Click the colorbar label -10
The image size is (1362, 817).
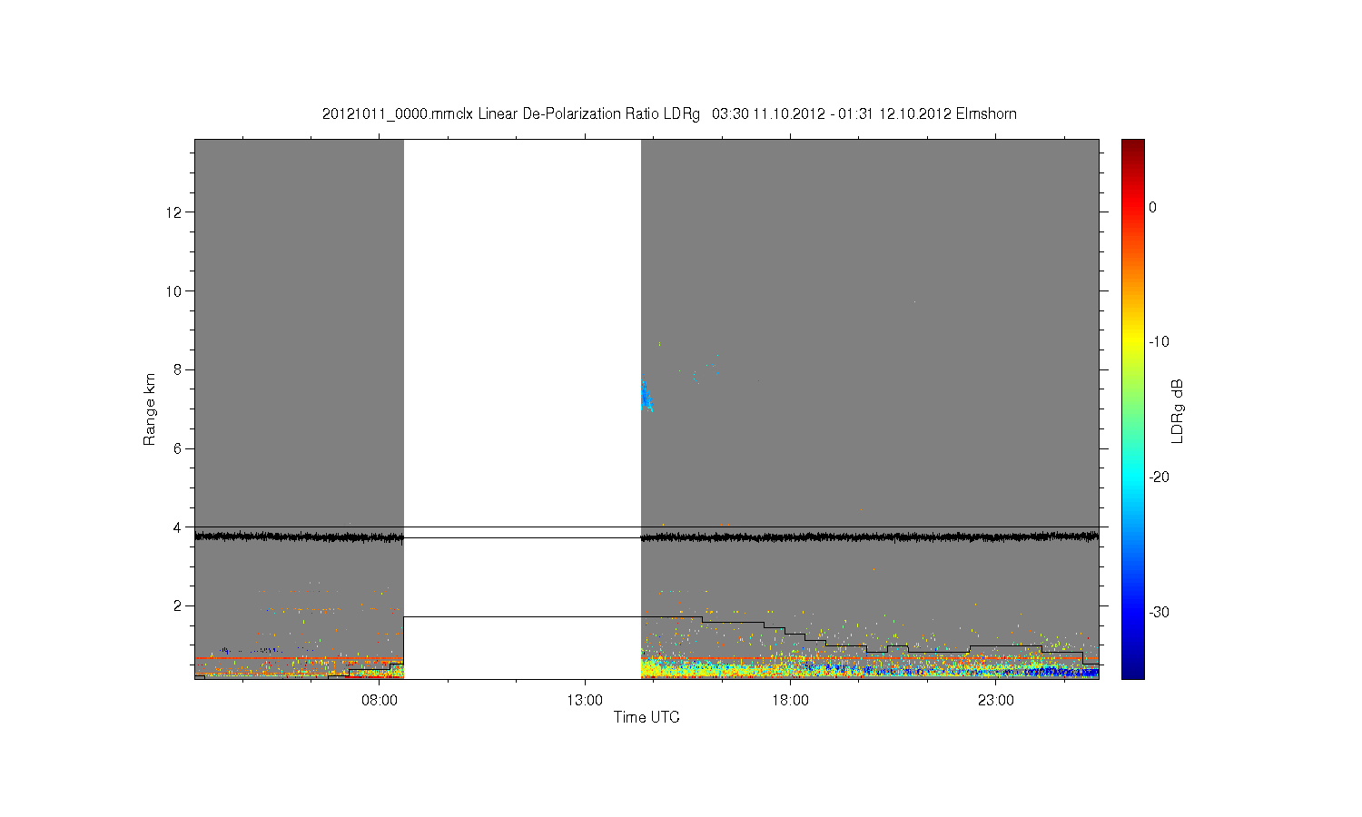click(x=1159, y=342)
